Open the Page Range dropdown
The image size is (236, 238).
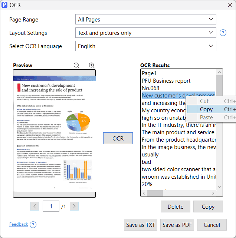coord(146,19)
